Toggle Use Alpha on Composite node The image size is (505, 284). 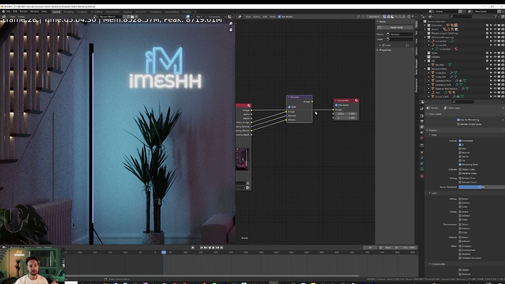tap(336, 105)
